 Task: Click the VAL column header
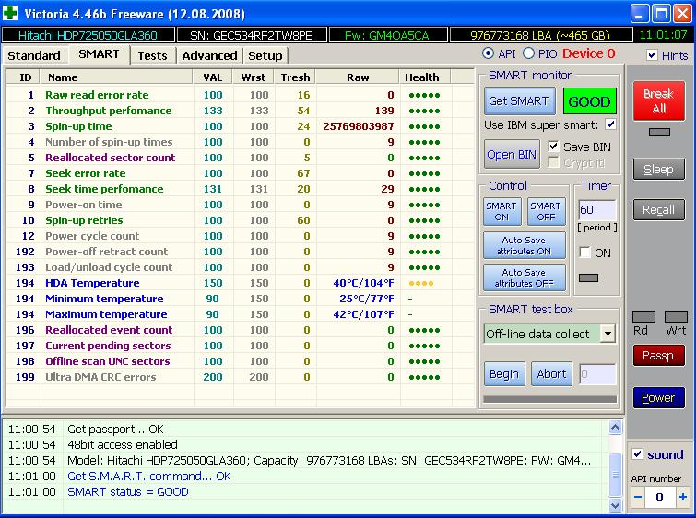click(213, 77)
